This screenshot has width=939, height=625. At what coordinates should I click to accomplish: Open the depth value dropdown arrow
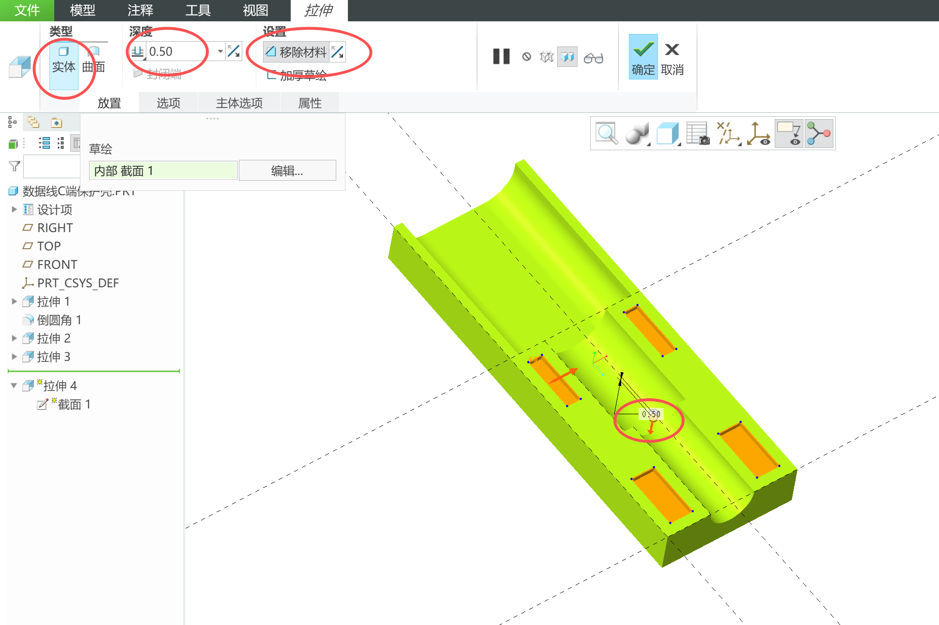click(220, 51)
